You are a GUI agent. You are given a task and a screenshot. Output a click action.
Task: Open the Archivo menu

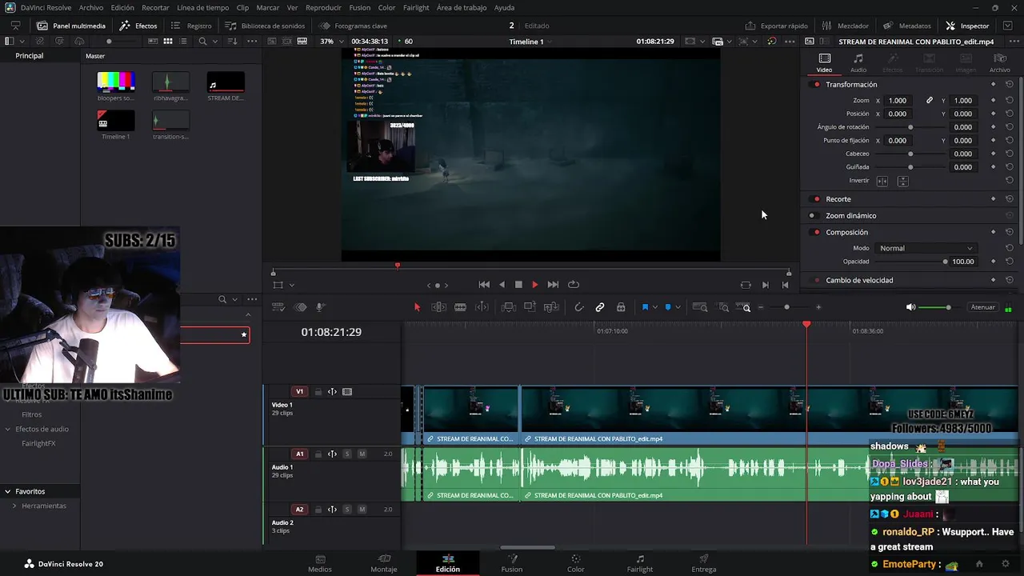point(91,7)
